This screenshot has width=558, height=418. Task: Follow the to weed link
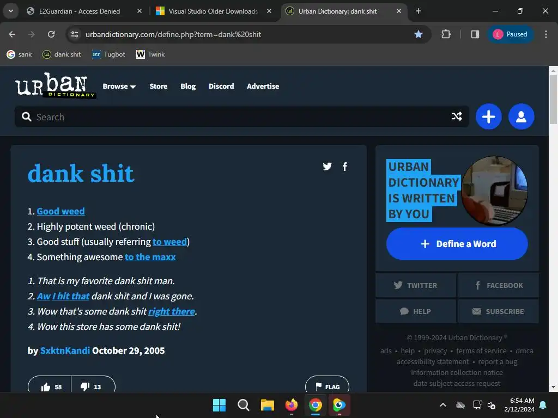tap(170, 242)
